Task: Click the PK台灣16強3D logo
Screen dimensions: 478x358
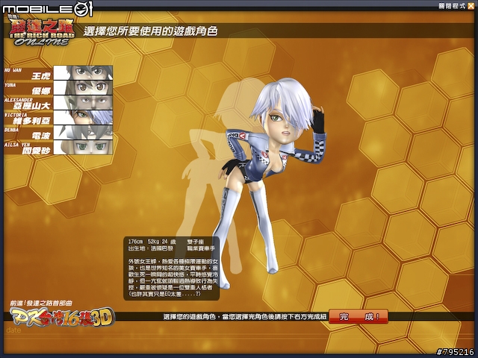Action: 62,317
